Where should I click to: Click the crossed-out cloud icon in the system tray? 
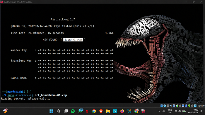164,111
